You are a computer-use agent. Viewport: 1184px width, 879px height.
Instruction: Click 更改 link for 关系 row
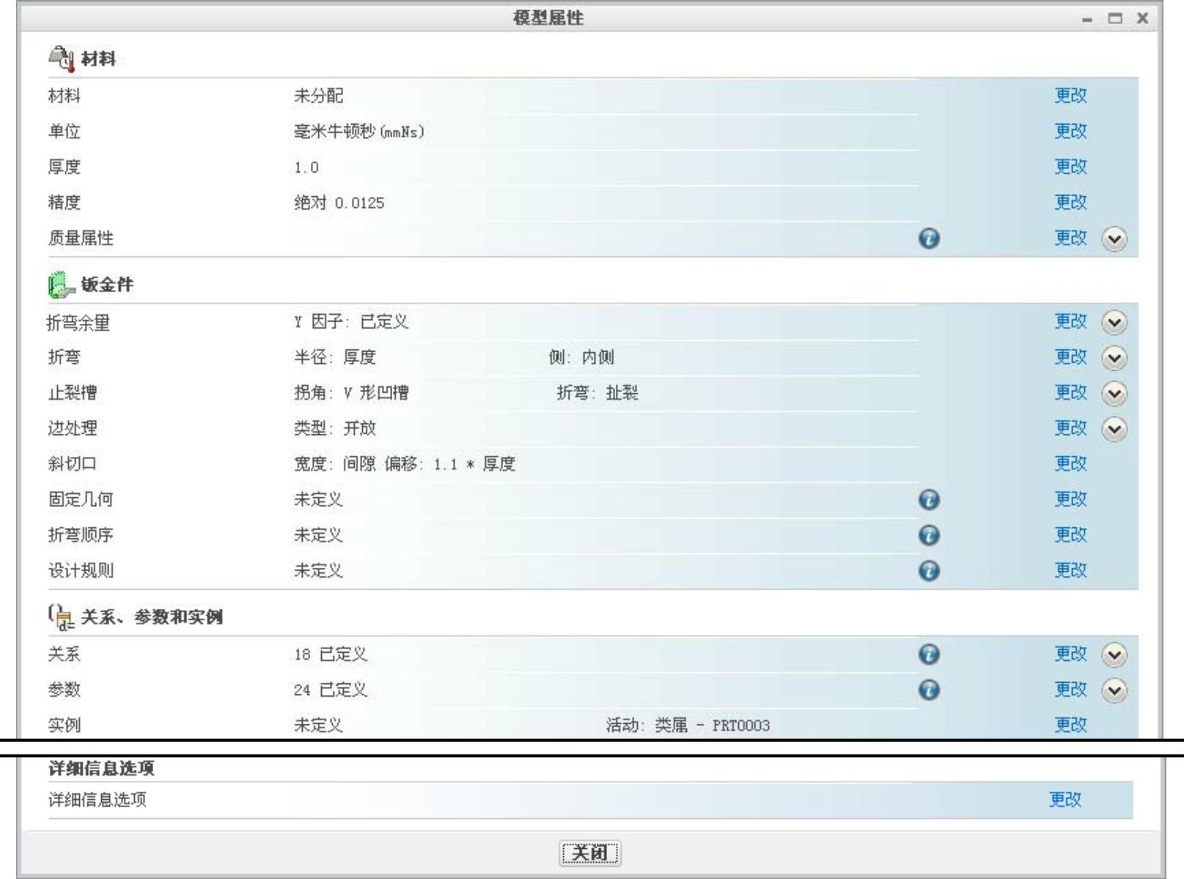click(1070, 653)
